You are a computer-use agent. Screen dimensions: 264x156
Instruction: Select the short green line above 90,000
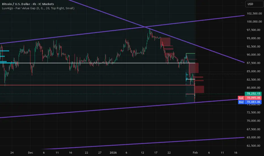coord(190,53)
